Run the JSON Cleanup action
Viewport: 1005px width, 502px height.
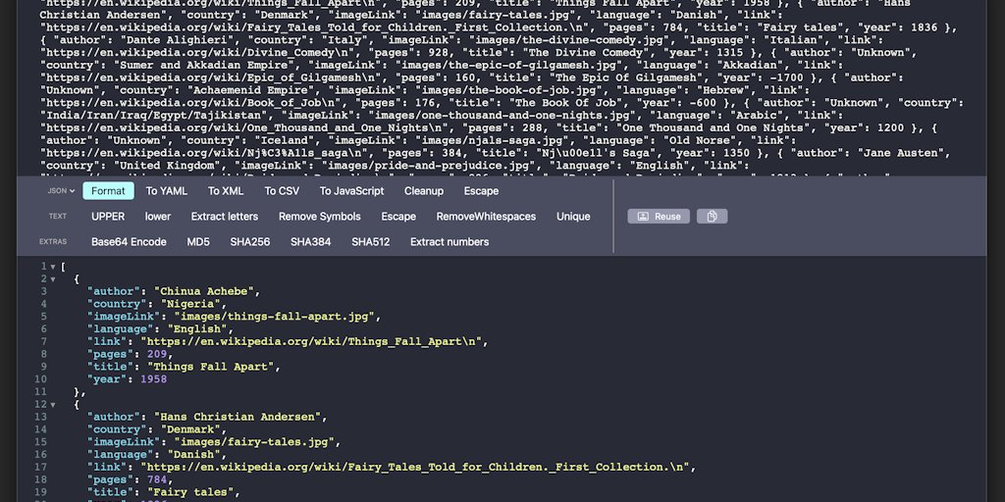coord(424,191)
